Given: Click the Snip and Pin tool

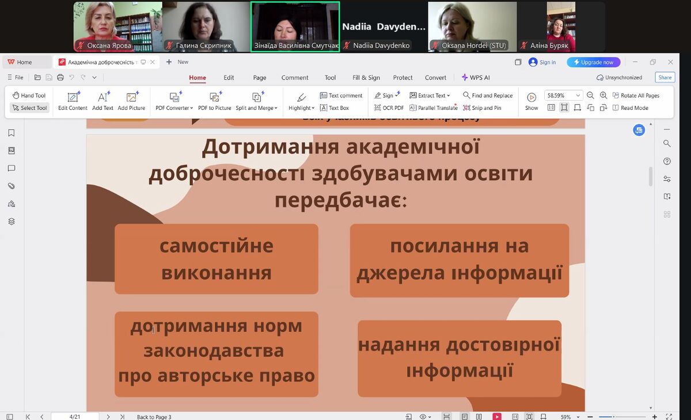Looking at the screenshot, I should pyautogui.click(x=481, y=108).
